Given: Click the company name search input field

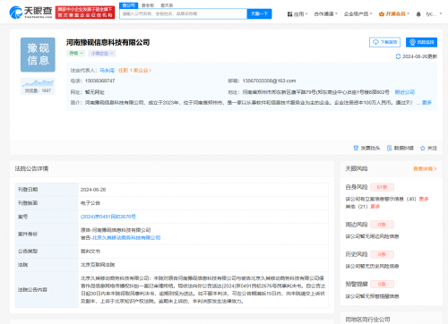Looking at the screenshot, I should (x=183, y=13).
